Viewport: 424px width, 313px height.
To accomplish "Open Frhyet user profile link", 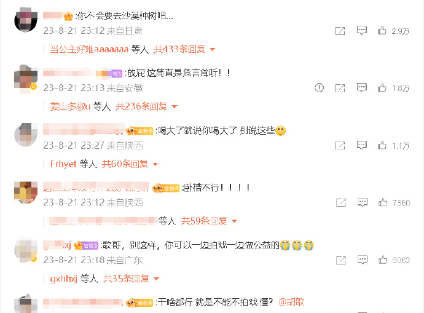I will [63, 164].
